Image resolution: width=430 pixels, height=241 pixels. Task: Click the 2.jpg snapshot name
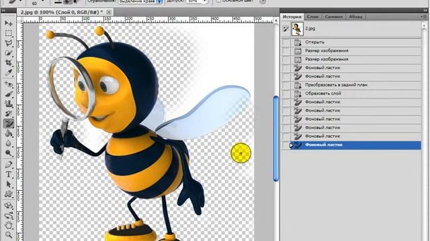[x=310, y=28]
